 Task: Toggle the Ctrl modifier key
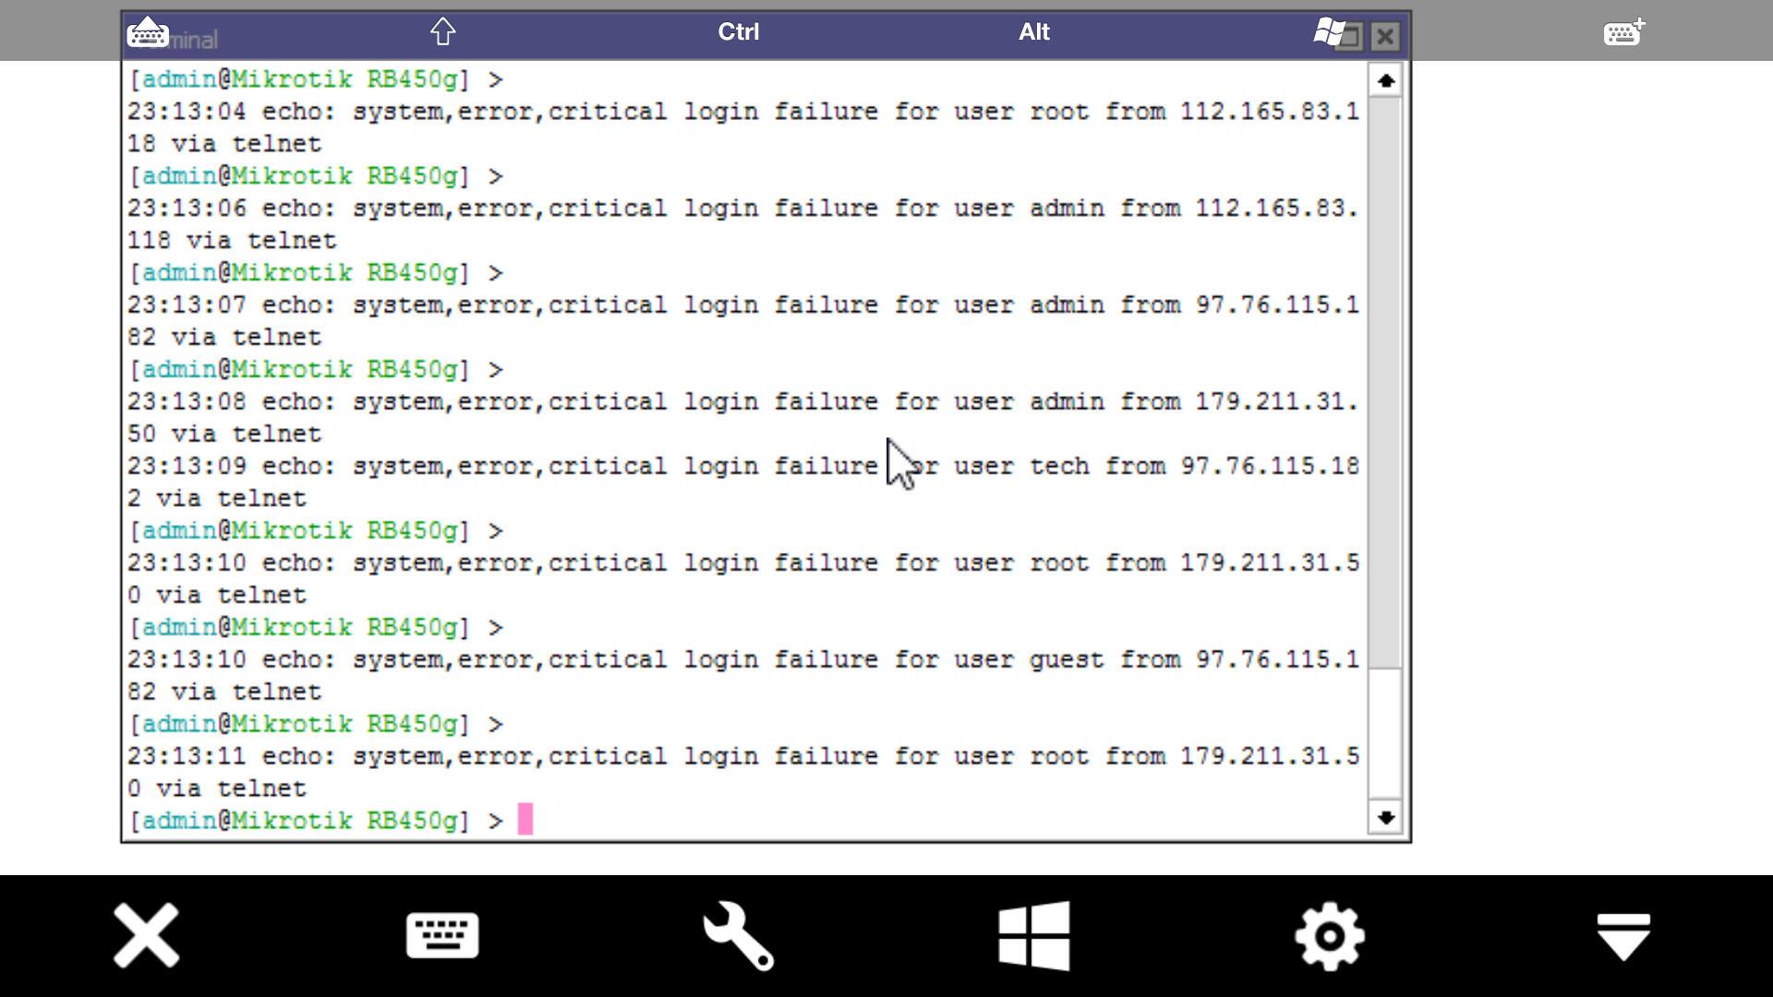click(x=738, y=31)
